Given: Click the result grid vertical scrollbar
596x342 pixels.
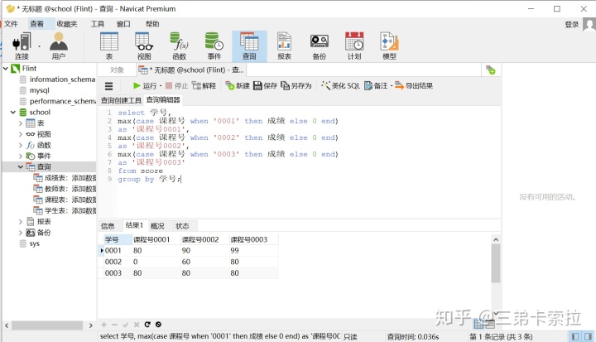Looking at the screenshot, I should pyautogui.click(x=495, y=263).
